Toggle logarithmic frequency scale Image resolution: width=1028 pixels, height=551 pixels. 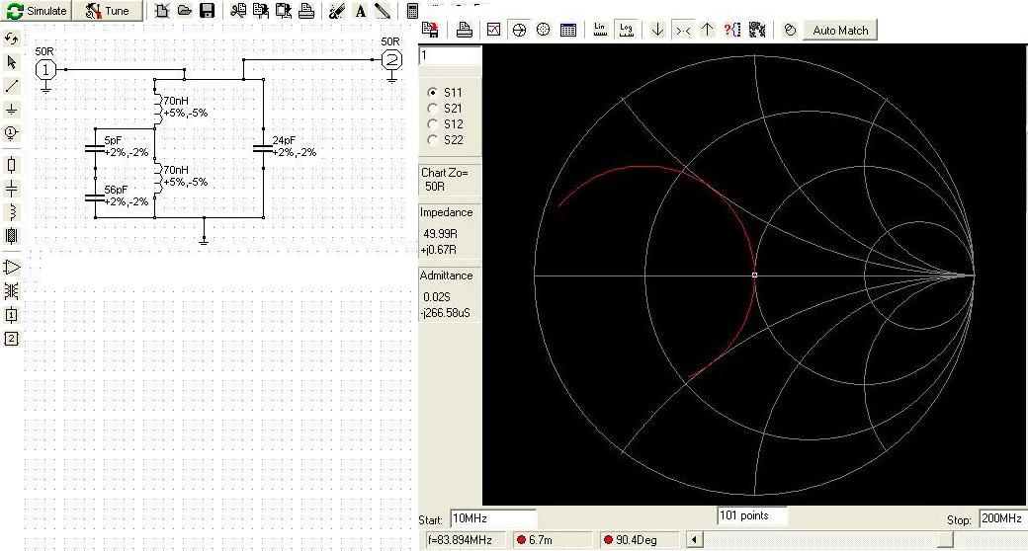(x=626, y=30)
